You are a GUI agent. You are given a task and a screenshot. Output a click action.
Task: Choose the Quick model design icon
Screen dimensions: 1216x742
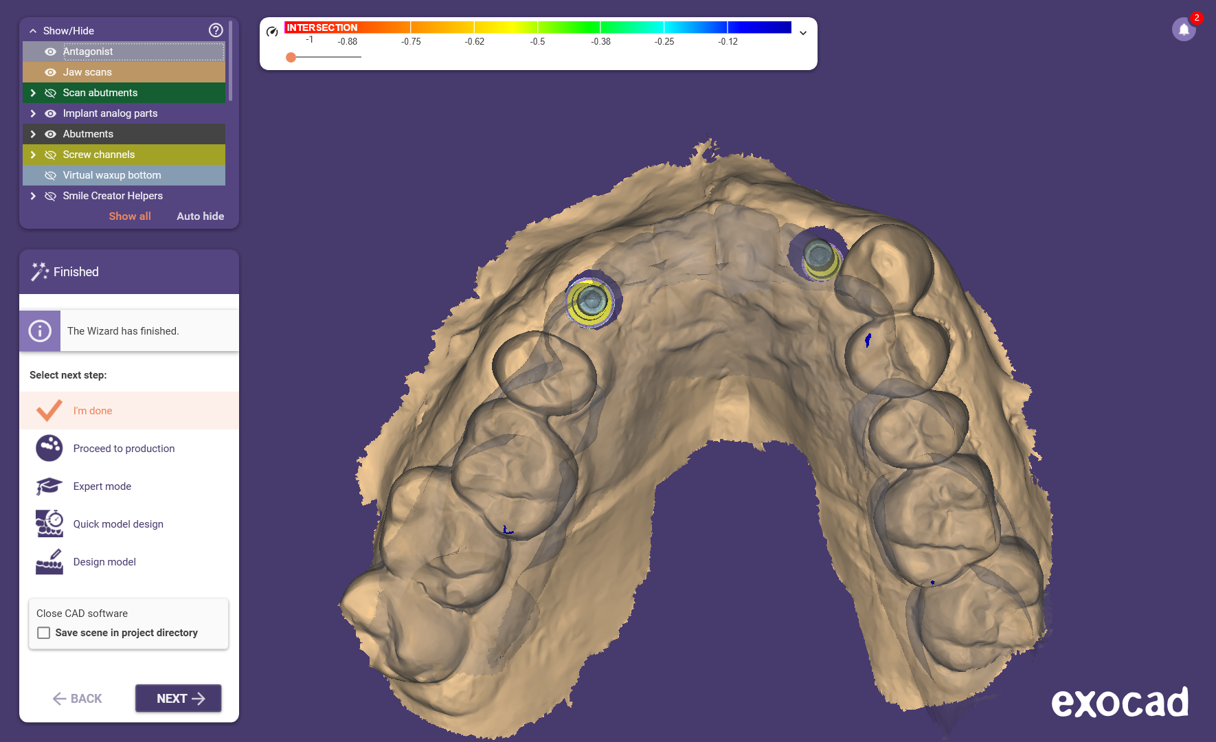[49, 524]
